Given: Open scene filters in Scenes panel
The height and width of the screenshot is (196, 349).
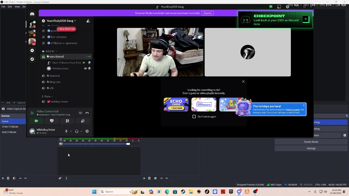Looking at the screenshot, I should click(x=14, y=178).
